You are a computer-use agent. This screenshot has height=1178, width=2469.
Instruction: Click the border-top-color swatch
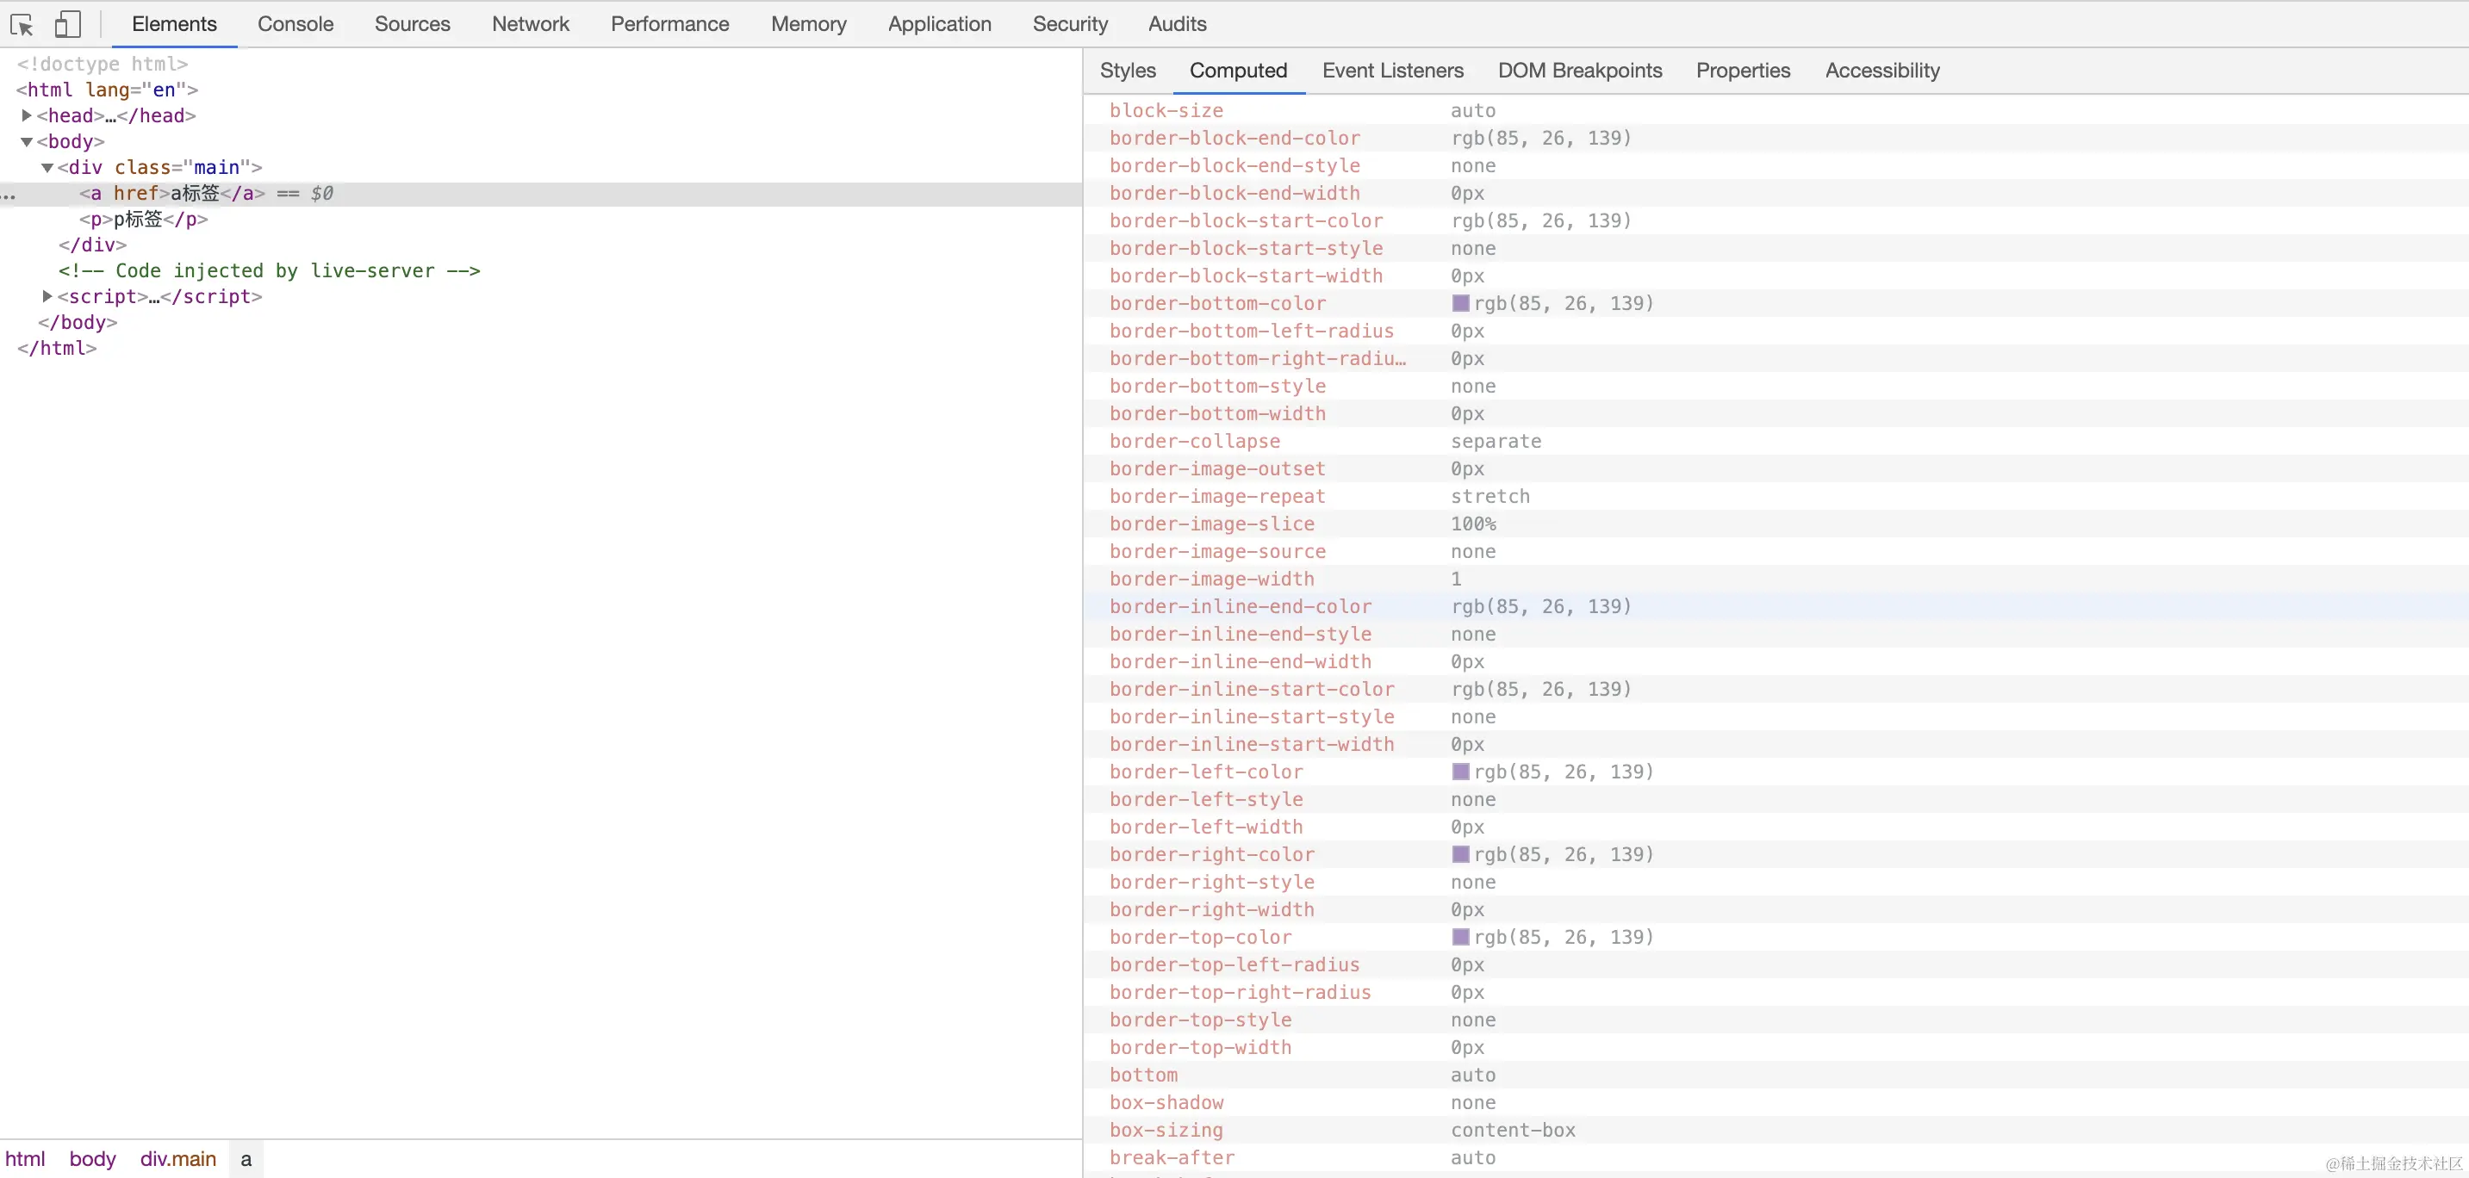point(1459,938)
